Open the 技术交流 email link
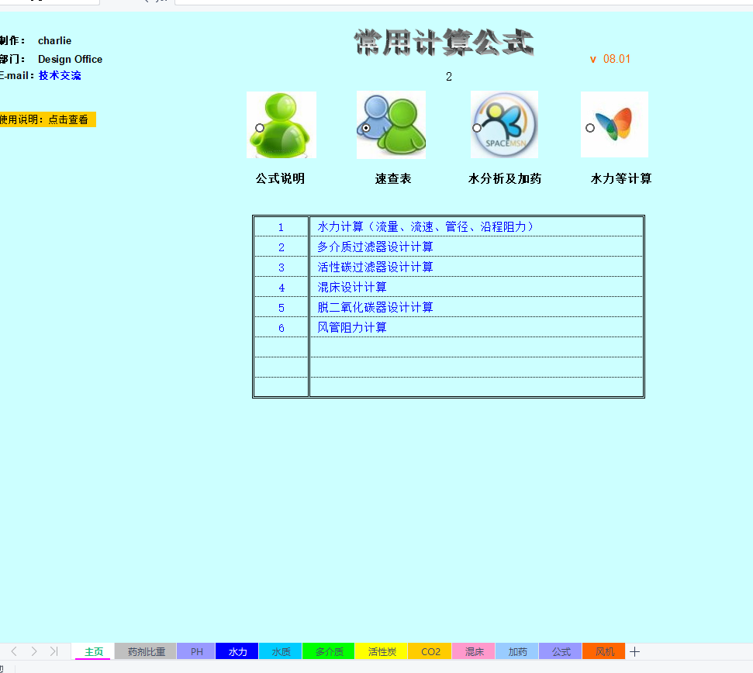The image size is (753, 673). (60, 75)
